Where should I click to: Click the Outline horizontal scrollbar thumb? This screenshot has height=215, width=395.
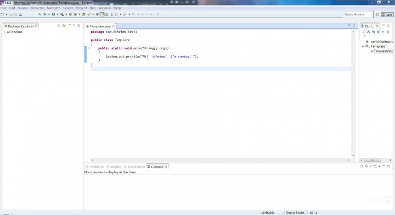[x=373, y=160]
